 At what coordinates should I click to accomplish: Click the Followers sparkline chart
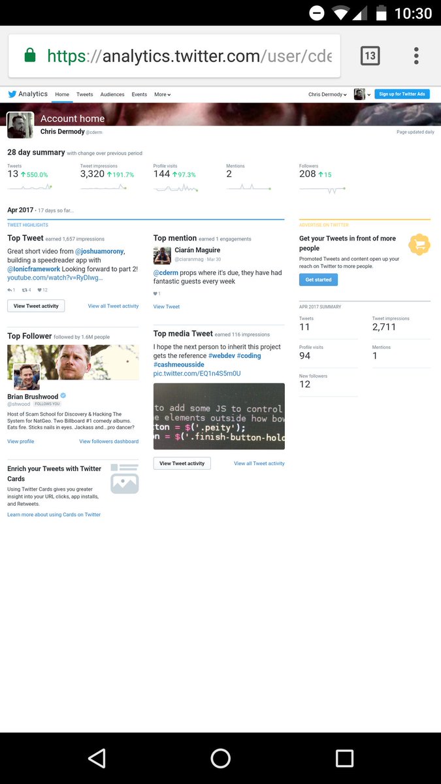(x=322, y=189)
